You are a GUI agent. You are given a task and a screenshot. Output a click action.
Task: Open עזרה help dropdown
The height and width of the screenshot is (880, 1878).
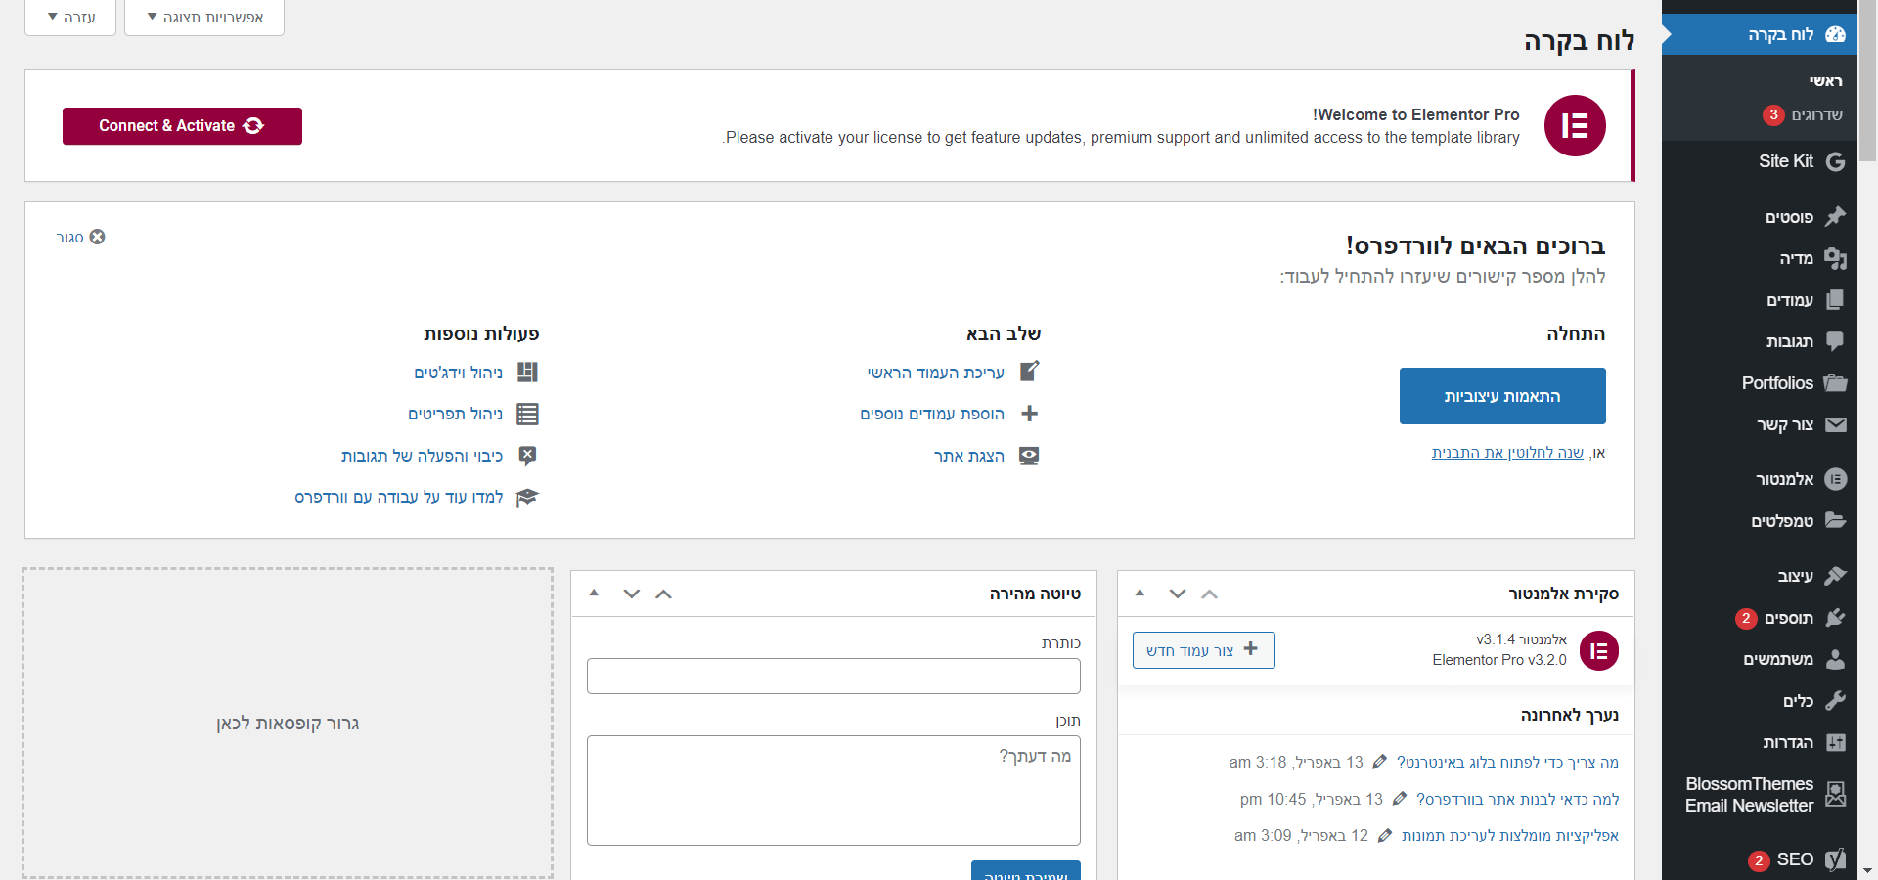pos(70,17)
